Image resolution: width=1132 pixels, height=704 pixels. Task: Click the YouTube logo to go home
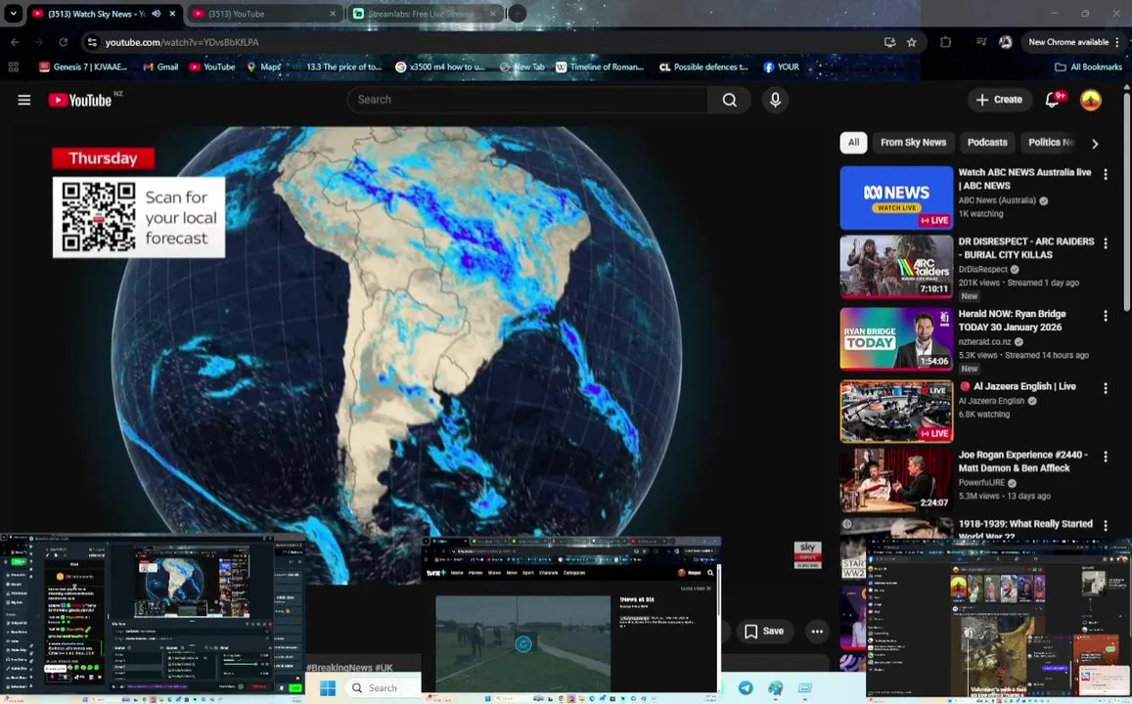[x=80, y=100]
